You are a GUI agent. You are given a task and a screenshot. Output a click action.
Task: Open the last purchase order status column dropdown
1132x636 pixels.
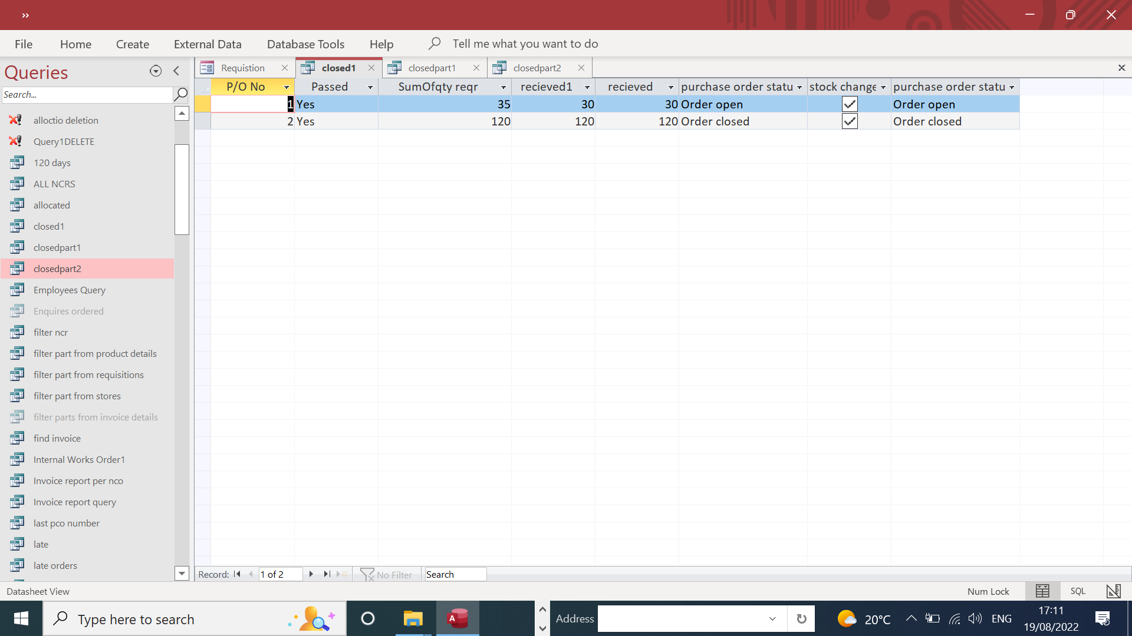pyautogui.click(x=1012, y=87)
